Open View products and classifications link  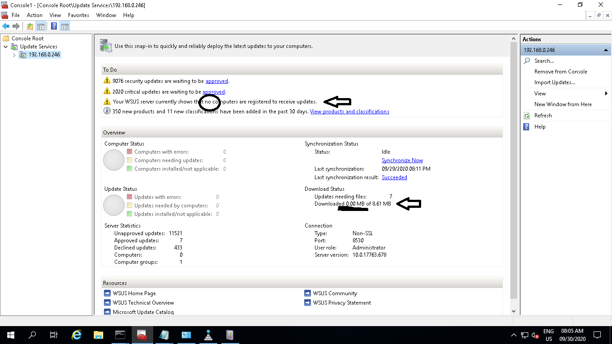(349, 112)
